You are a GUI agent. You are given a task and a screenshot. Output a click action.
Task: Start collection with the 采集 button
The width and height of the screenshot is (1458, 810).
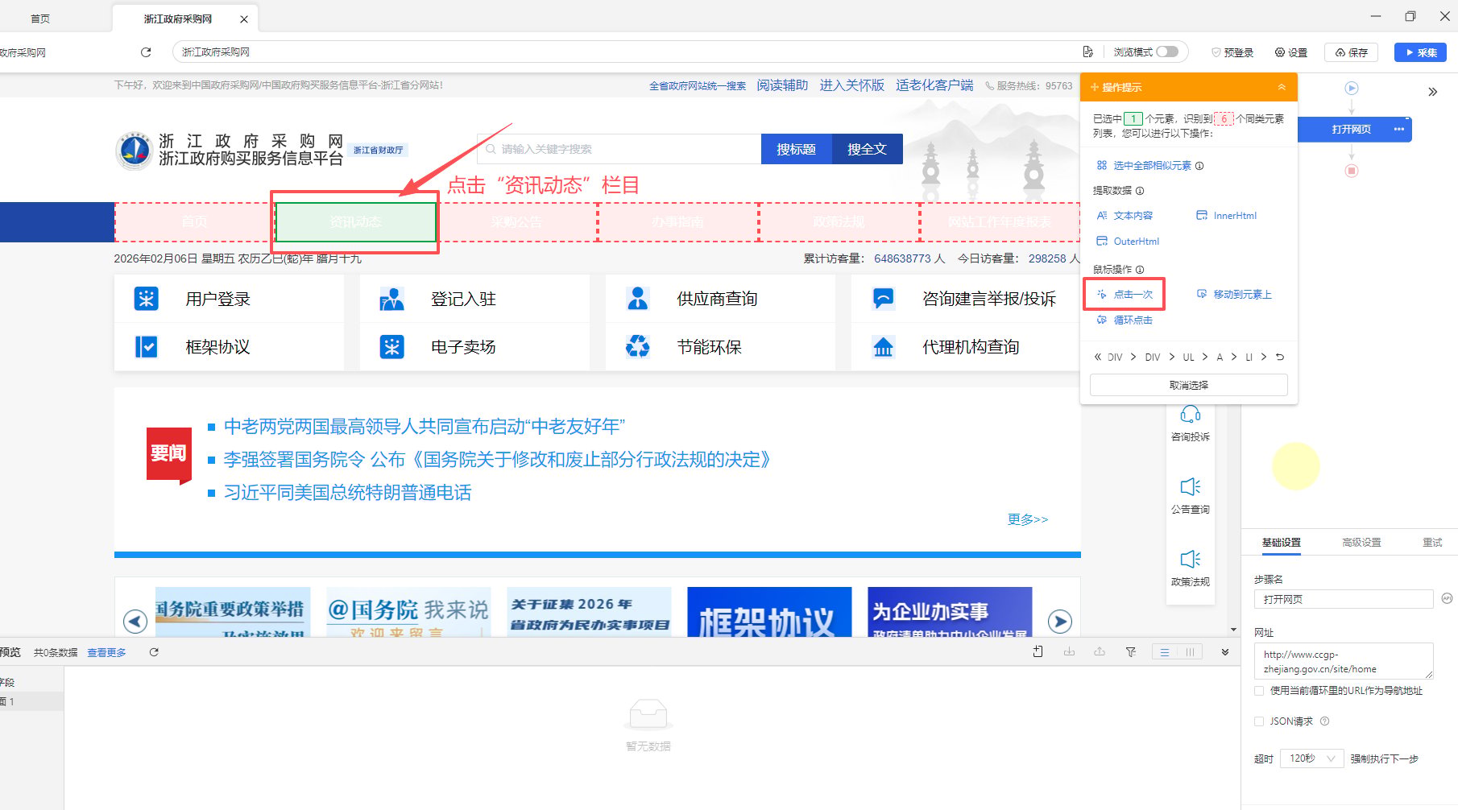click(1421, 52)
